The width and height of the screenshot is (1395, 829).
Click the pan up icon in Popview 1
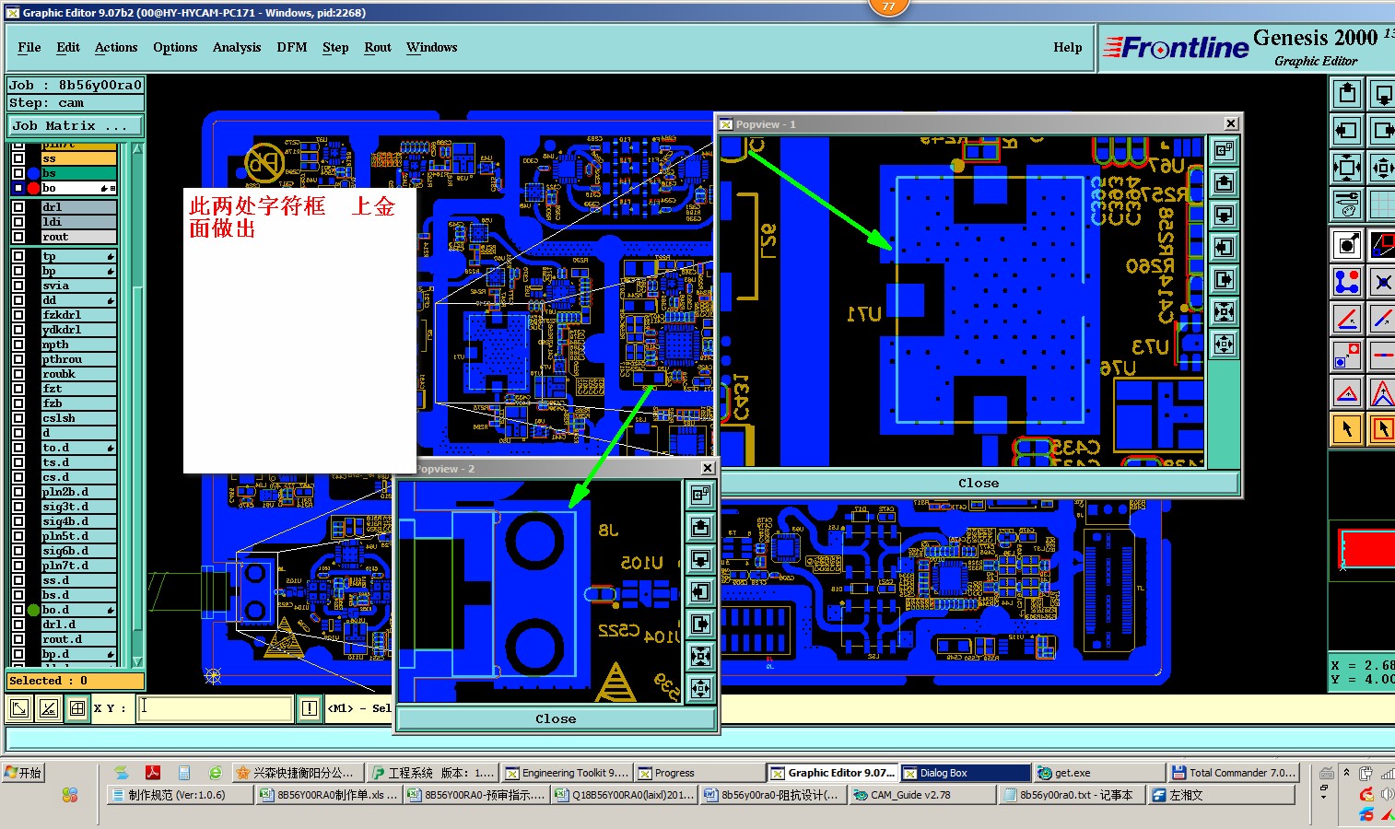(x=1224, y=182)
